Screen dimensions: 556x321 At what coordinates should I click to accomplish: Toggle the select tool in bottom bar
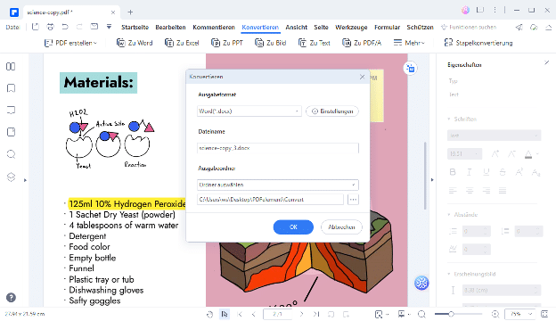click(x=225, y=314)
